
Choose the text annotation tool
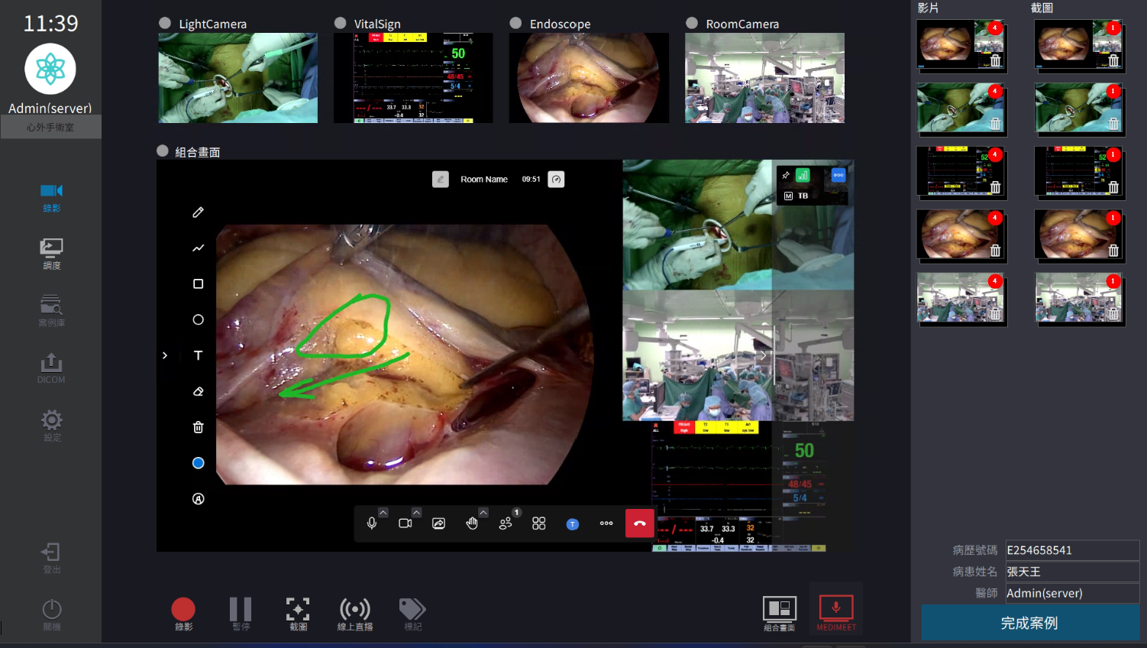[198, 355]
